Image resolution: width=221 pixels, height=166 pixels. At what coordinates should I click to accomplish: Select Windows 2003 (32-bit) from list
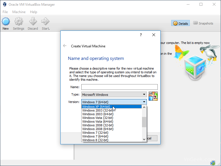(x=112, y=110)
